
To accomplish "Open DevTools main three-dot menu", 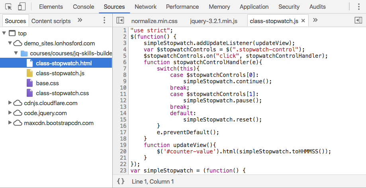I will click(x=359, y=7).
